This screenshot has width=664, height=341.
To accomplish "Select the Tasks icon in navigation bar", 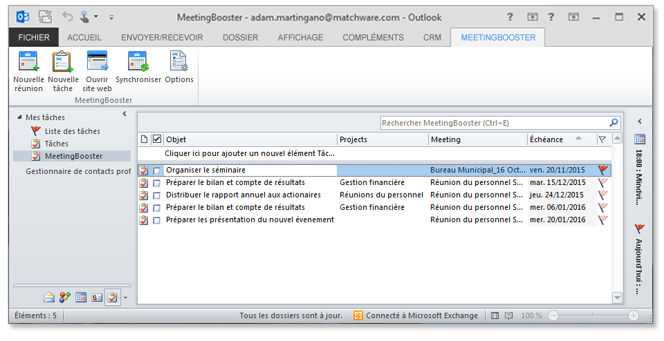I will pos(112,298).
